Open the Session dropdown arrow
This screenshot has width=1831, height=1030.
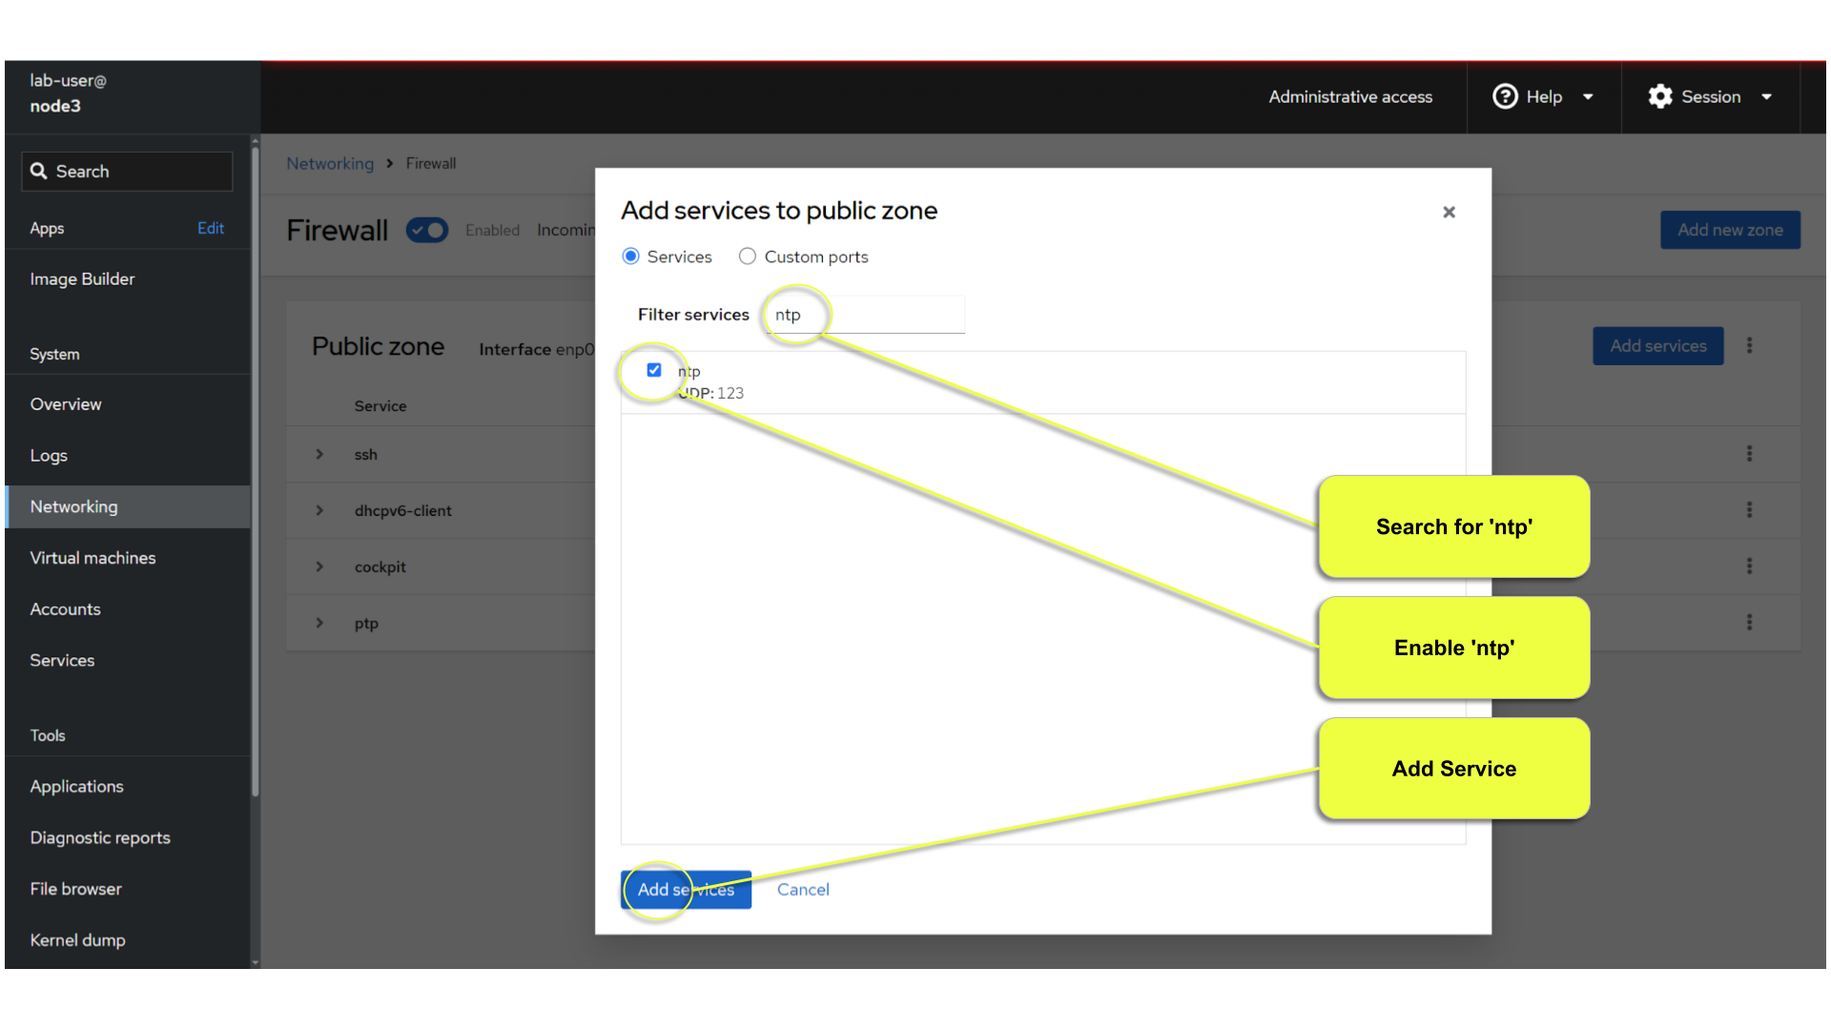(x=1766, y=97)
